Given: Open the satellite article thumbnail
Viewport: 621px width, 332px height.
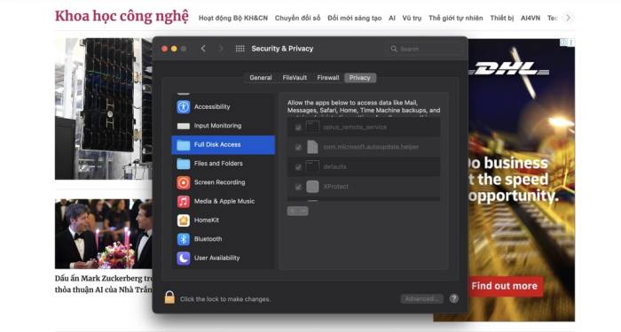Looking at the screenshot, I should click(x=104, y=109).
